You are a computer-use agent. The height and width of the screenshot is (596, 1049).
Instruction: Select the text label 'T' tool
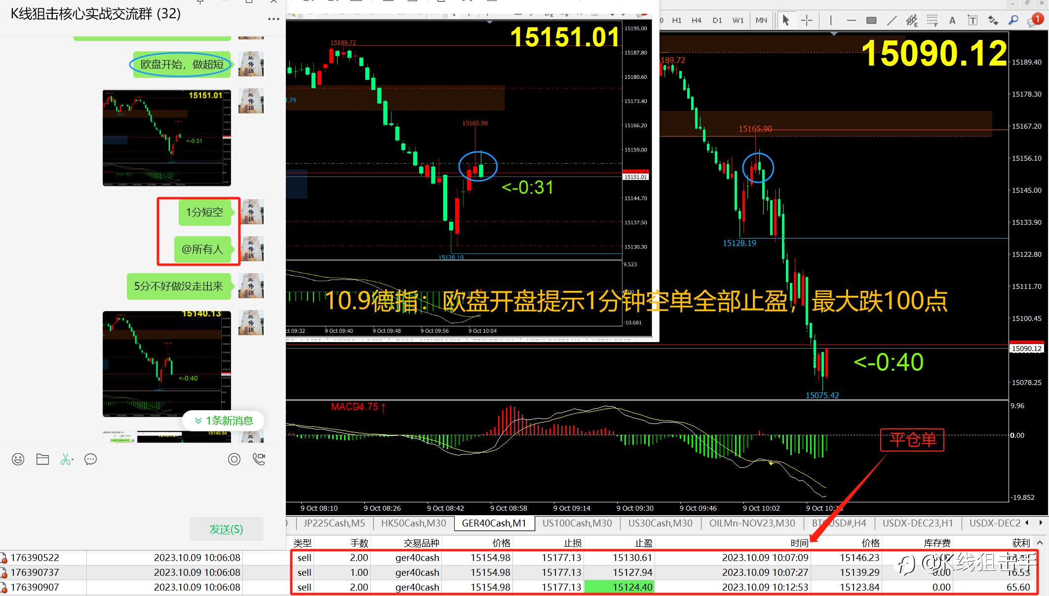(972, 20)
